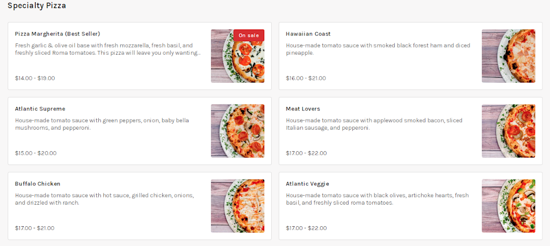Image resolution: width=550 pixels, height=246 pixels.
Task: Click the $14.00 - $19.00 price range
Action: click(35, 78)
